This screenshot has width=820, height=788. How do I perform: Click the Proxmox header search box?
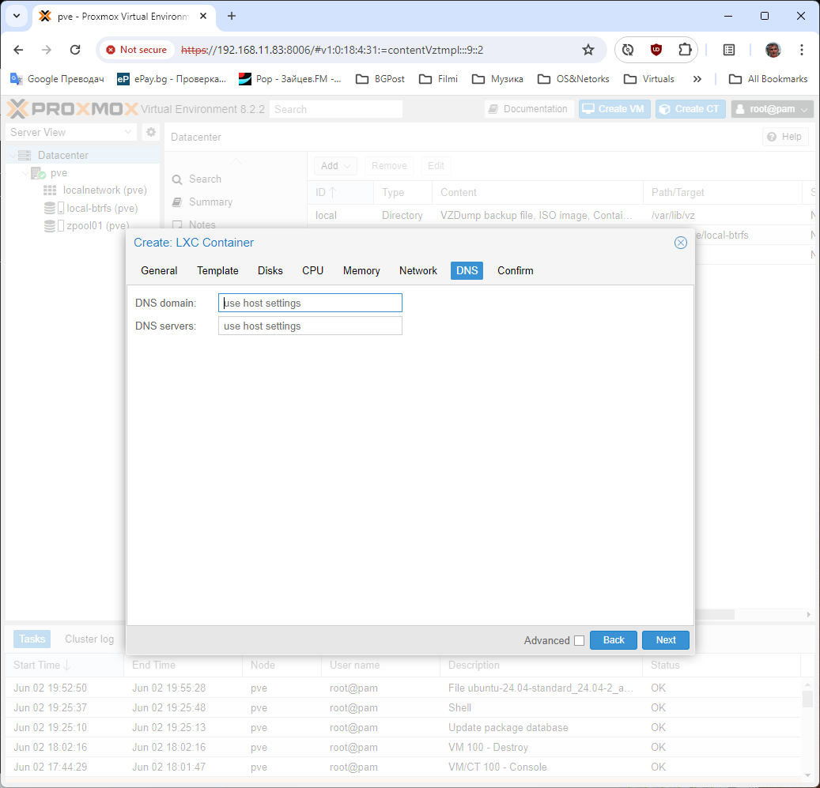pos(336,109)
